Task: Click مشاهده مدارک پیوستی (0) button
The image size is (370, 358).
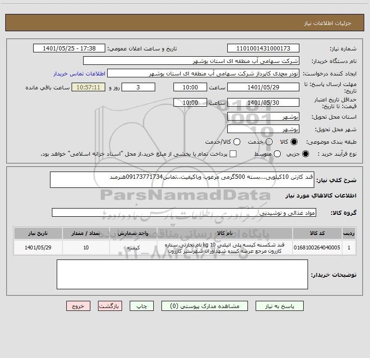Action: [x=205, y=306]
